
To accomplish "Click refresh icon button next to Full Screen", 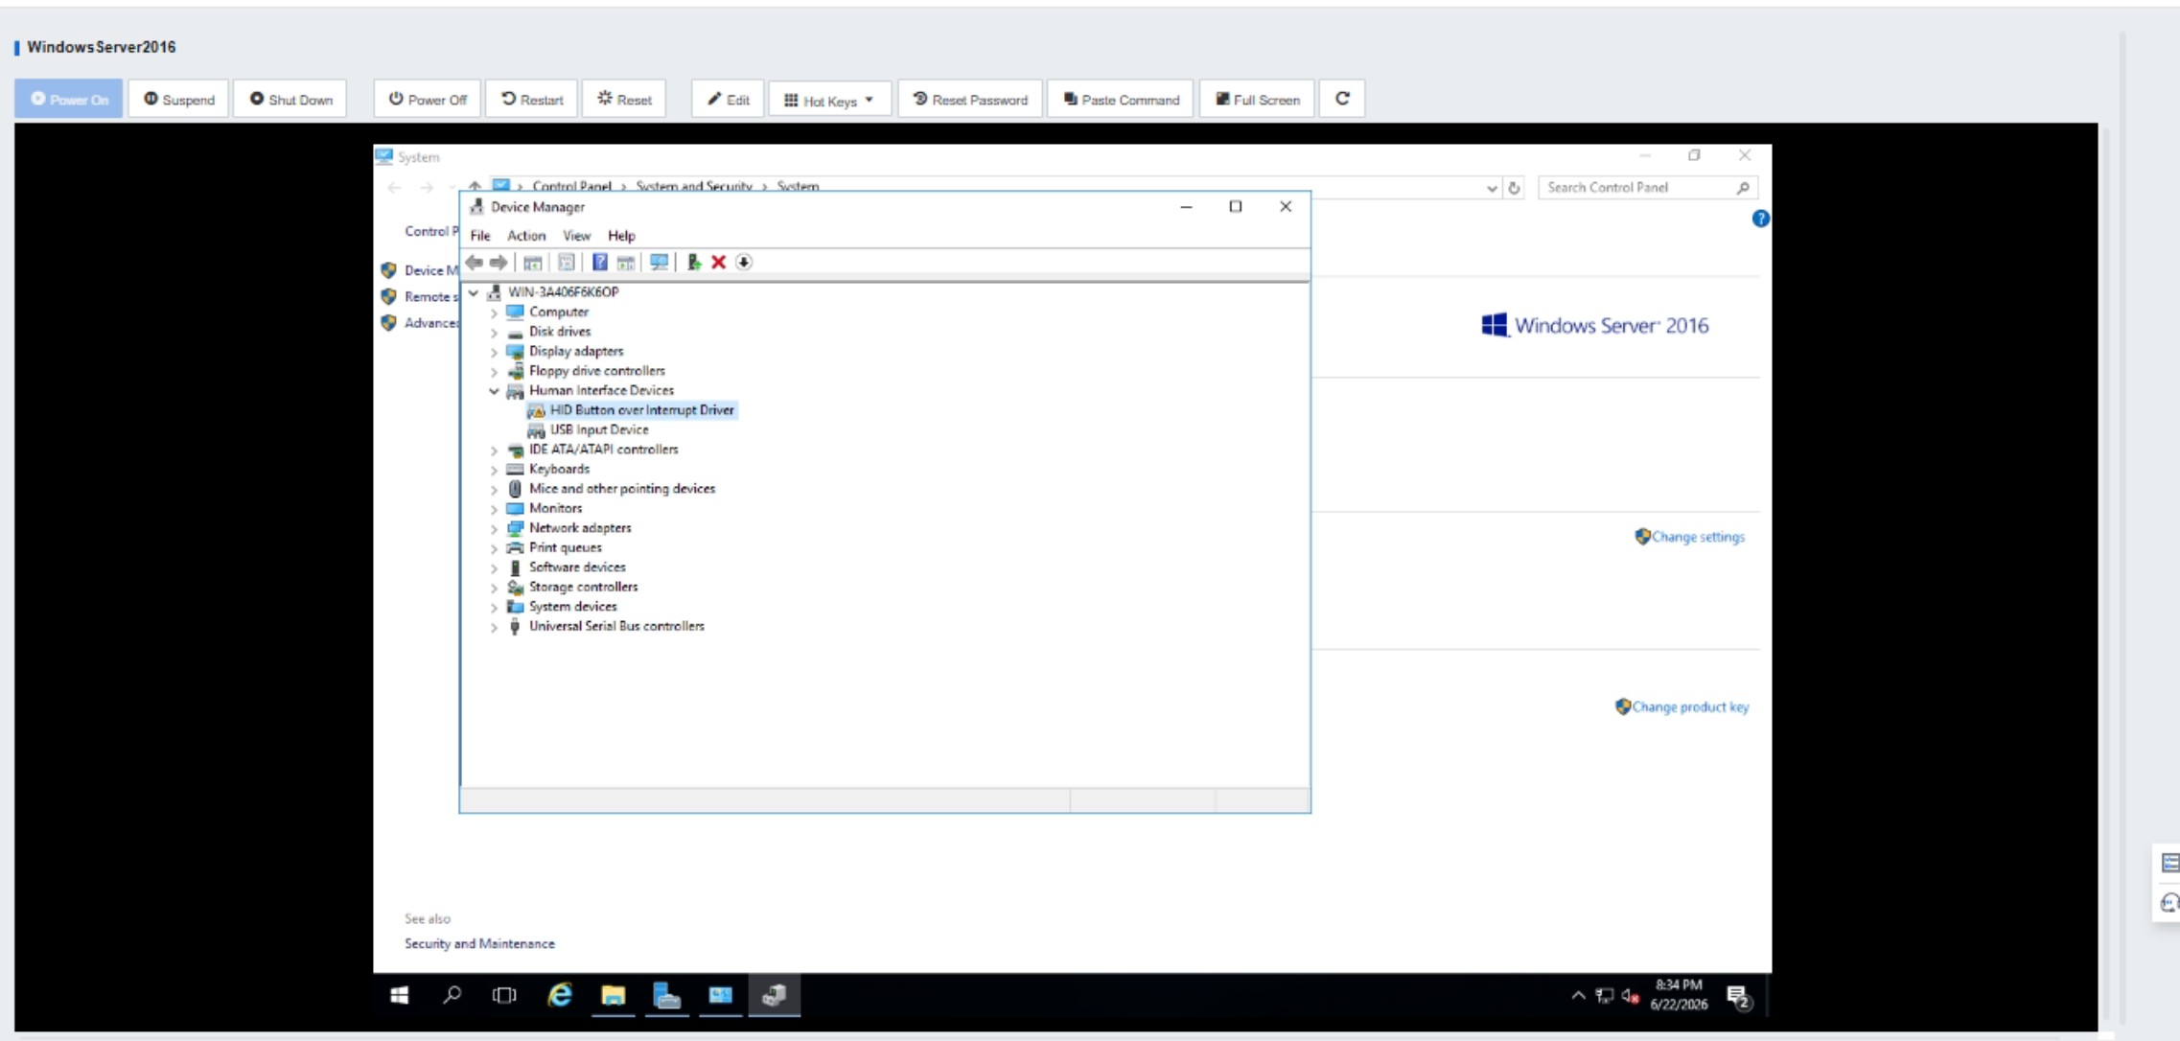I will tap(1342, 99).
